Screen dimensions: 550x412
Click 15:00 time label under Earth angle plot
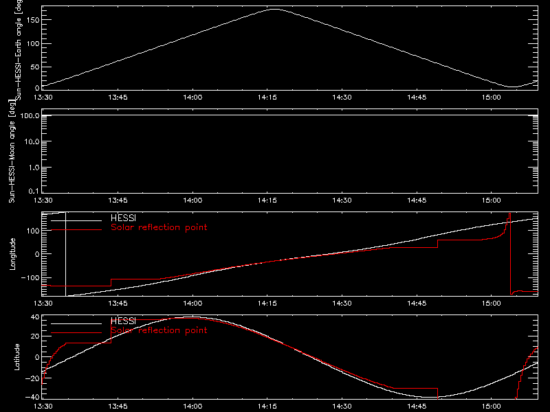[x=491, y=98]
